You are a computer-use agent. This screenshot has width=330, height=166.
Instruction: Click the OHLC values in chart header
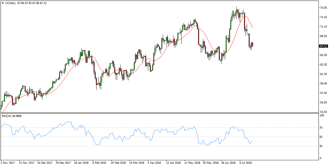tap(32, 3)
